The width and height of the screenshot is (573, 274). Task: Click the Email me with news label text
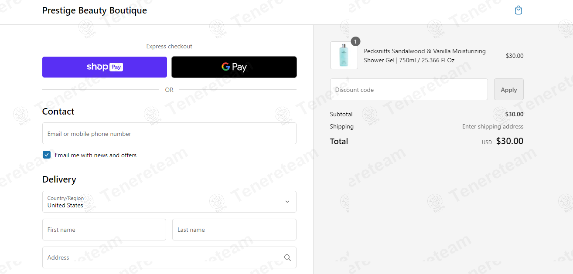(95, 155)
